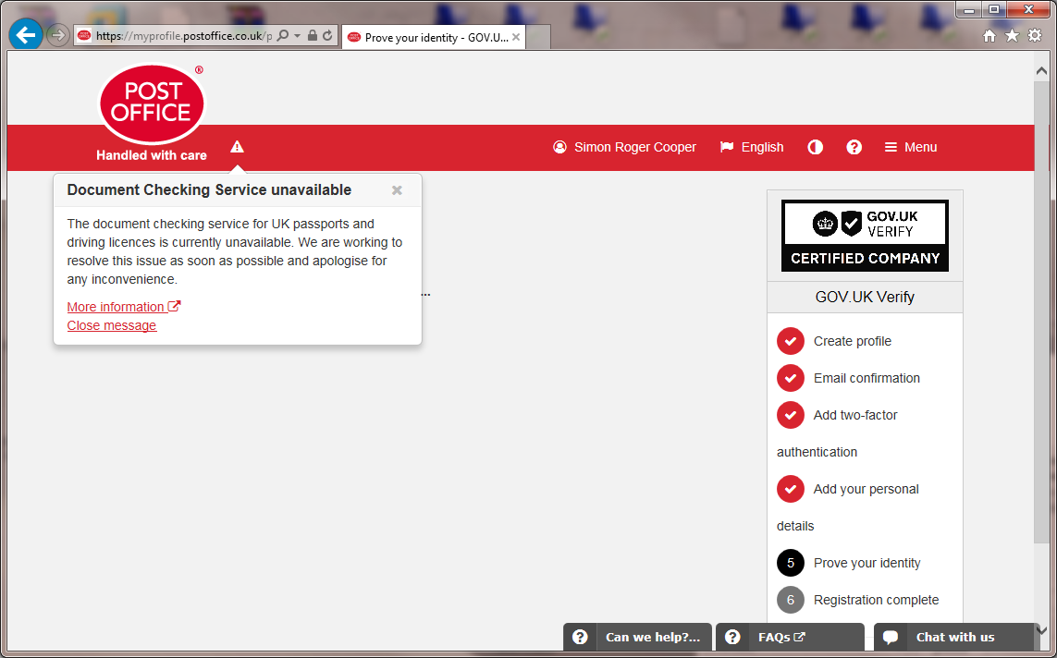This screenshot has height=658, width=1057.
Task: Click the warning triangle alert icon
Action: point(237,147)
